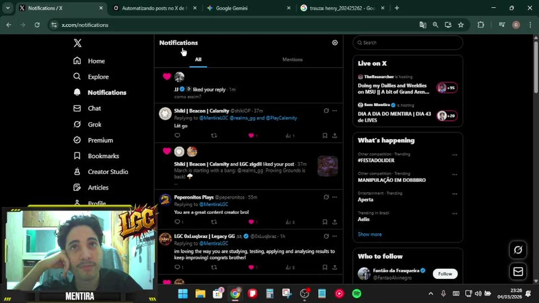
Task: Open more options on LGC 0xLuqbraz's post
Action: pyautogui.click(x=334, y=236)
